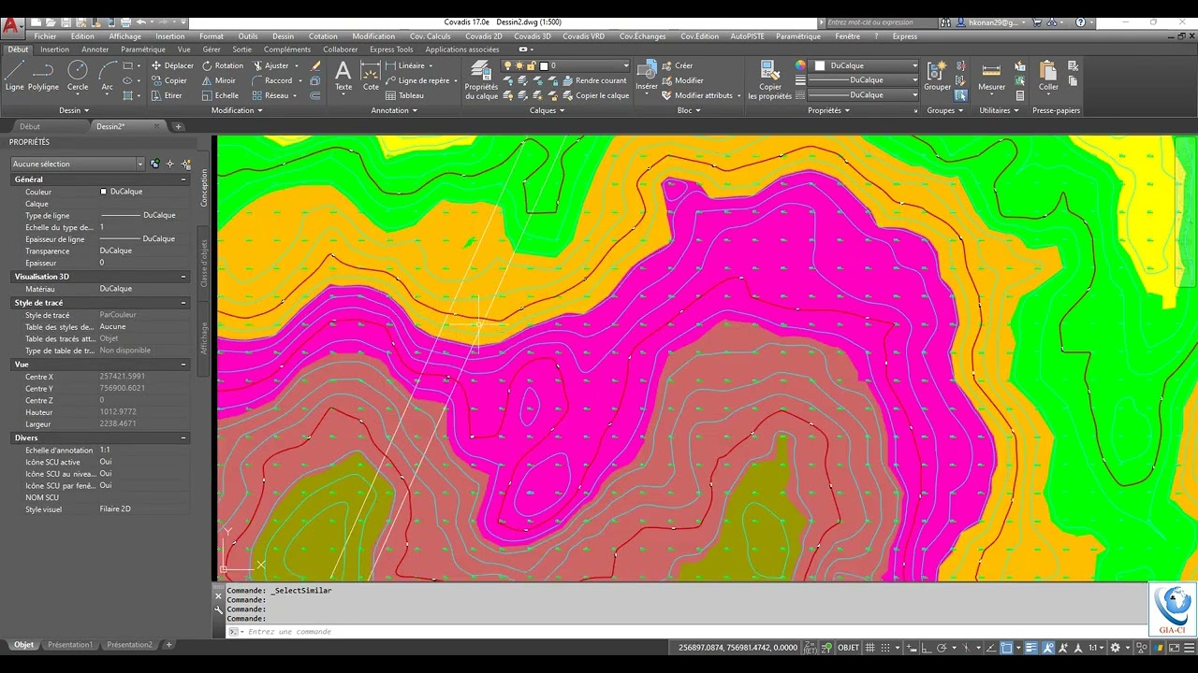Image resolution: width=1198 pixels, height=673 pixels.
Task: Switch to the Début document tab
Action: point(30,126)
